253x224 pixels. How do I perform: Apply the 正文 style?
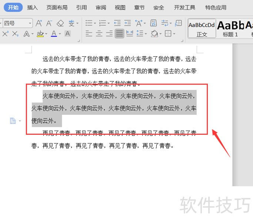point(202,29)
